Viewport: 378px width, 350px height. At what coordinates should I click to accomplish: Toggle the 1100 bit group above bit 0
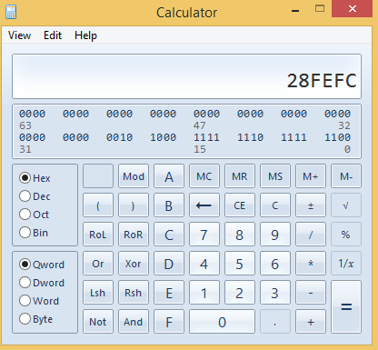click(x=337, y=137)
